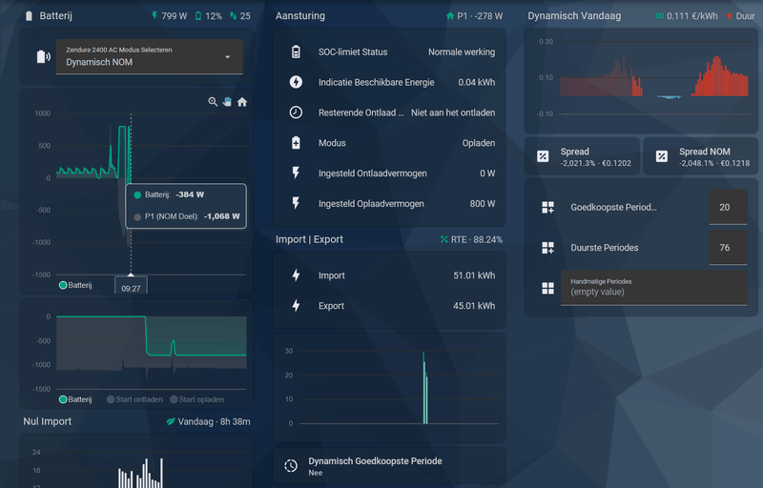Open SOC-limiet Status row details
763x488 pixels.
(389, 51)
